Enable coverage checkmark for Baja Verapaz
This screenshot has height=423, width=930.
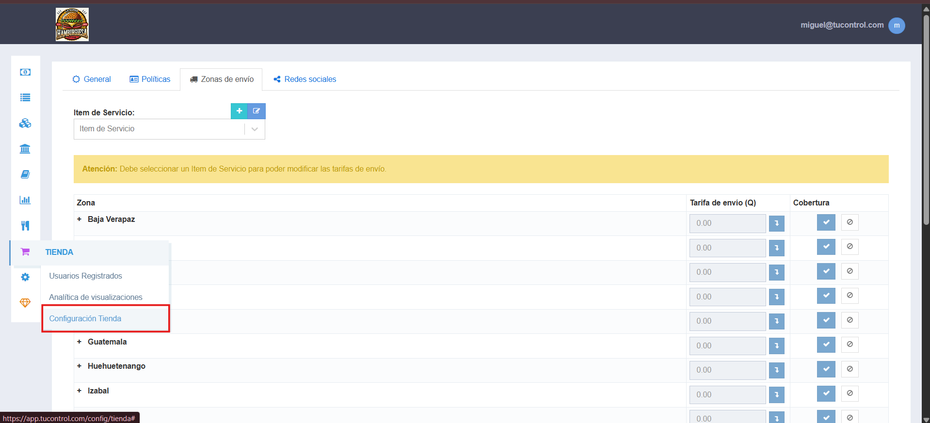click(826, 222)
